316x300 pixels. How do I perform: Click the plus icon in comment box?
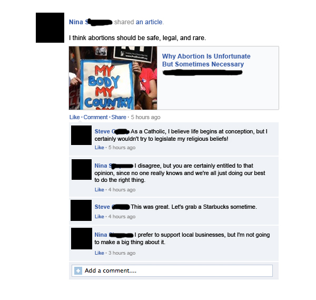(78, 271)
